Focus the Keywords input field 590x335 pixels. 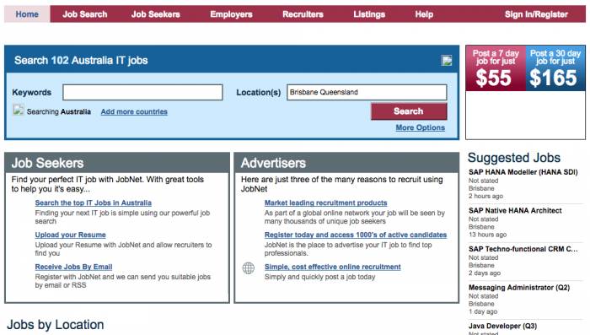142,92
